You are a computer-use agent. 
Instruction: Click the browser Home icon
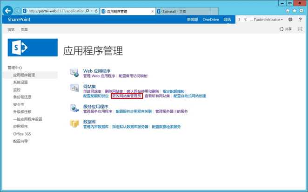(288, 11)
